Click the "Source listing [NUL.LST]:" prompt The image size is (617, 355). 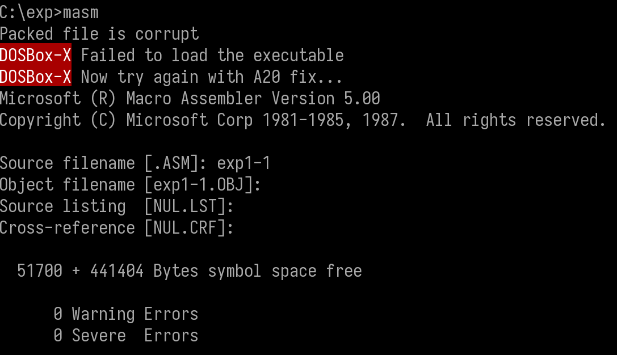(117, 206)
